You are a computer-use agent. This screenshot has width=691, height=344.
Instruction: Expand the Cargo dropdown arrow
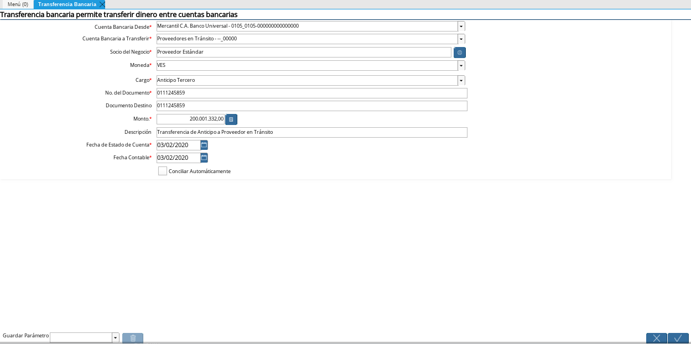pos(461,80)
